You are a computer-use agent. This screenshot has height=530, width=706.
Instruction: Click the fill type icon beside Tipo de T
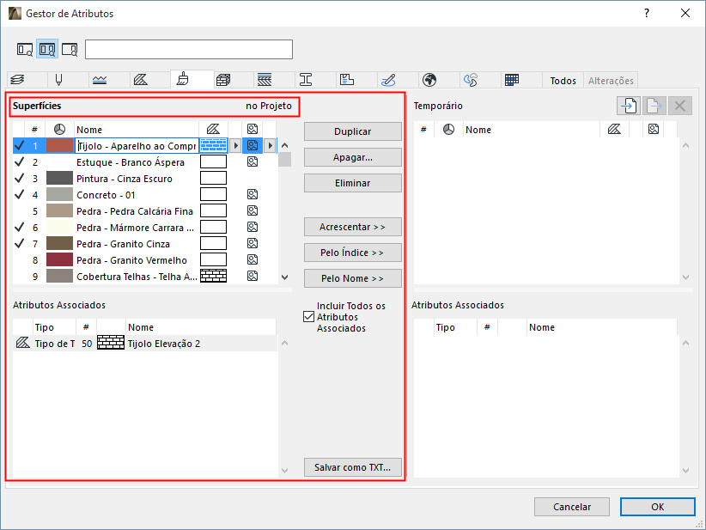22,343
